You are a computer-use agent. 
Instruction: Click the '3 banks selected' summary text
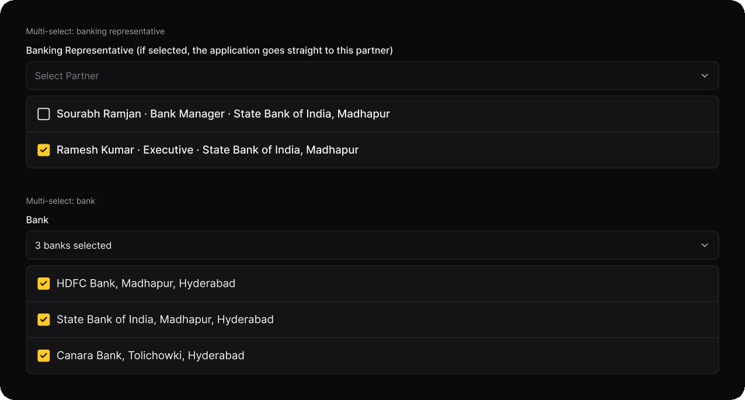pyautogui.click(x=73, y=246)
